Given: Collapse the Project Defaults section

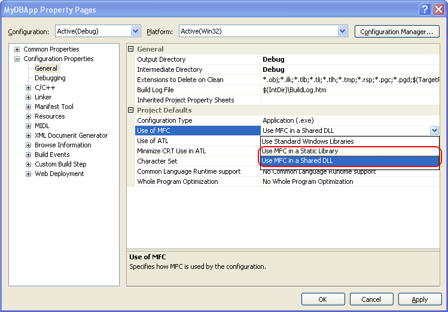Looking at the screenshot, I should click(132, 110).
